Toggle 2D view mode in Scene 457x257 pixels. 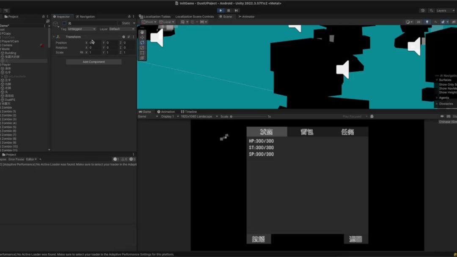418,22
